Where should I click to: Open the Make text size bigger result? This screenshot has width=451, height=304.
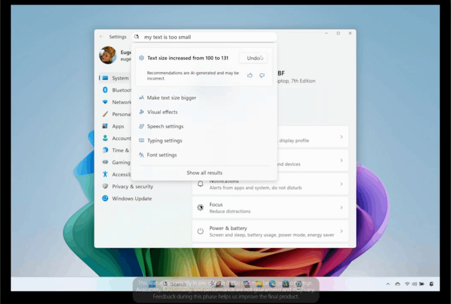click(x=204, y=98)
